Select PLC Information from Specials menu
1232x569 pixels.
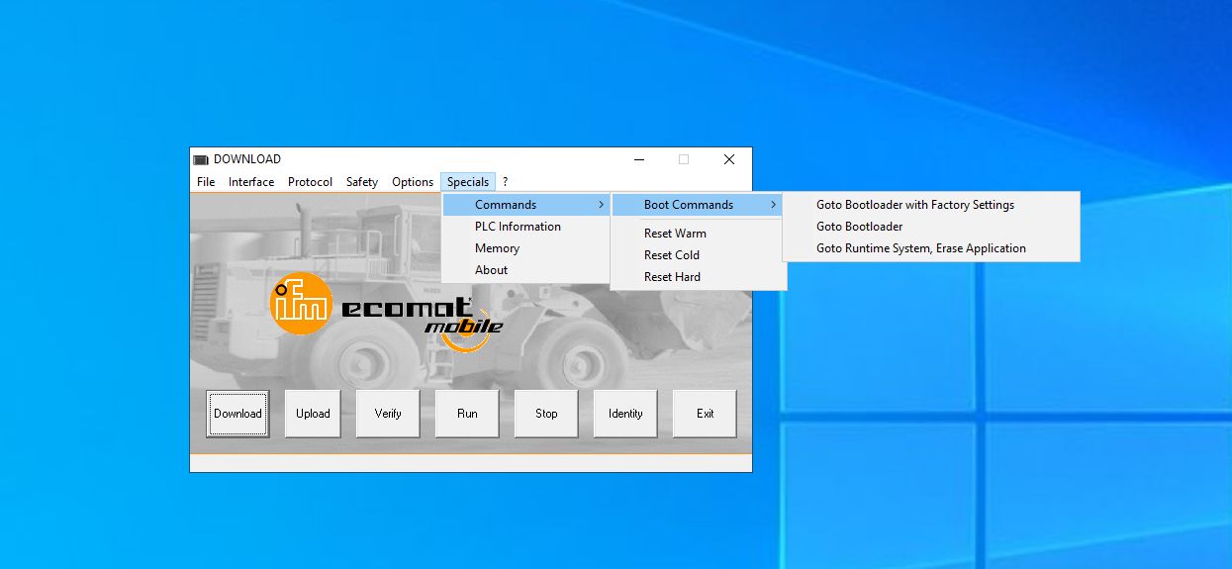tap(518, 227)
